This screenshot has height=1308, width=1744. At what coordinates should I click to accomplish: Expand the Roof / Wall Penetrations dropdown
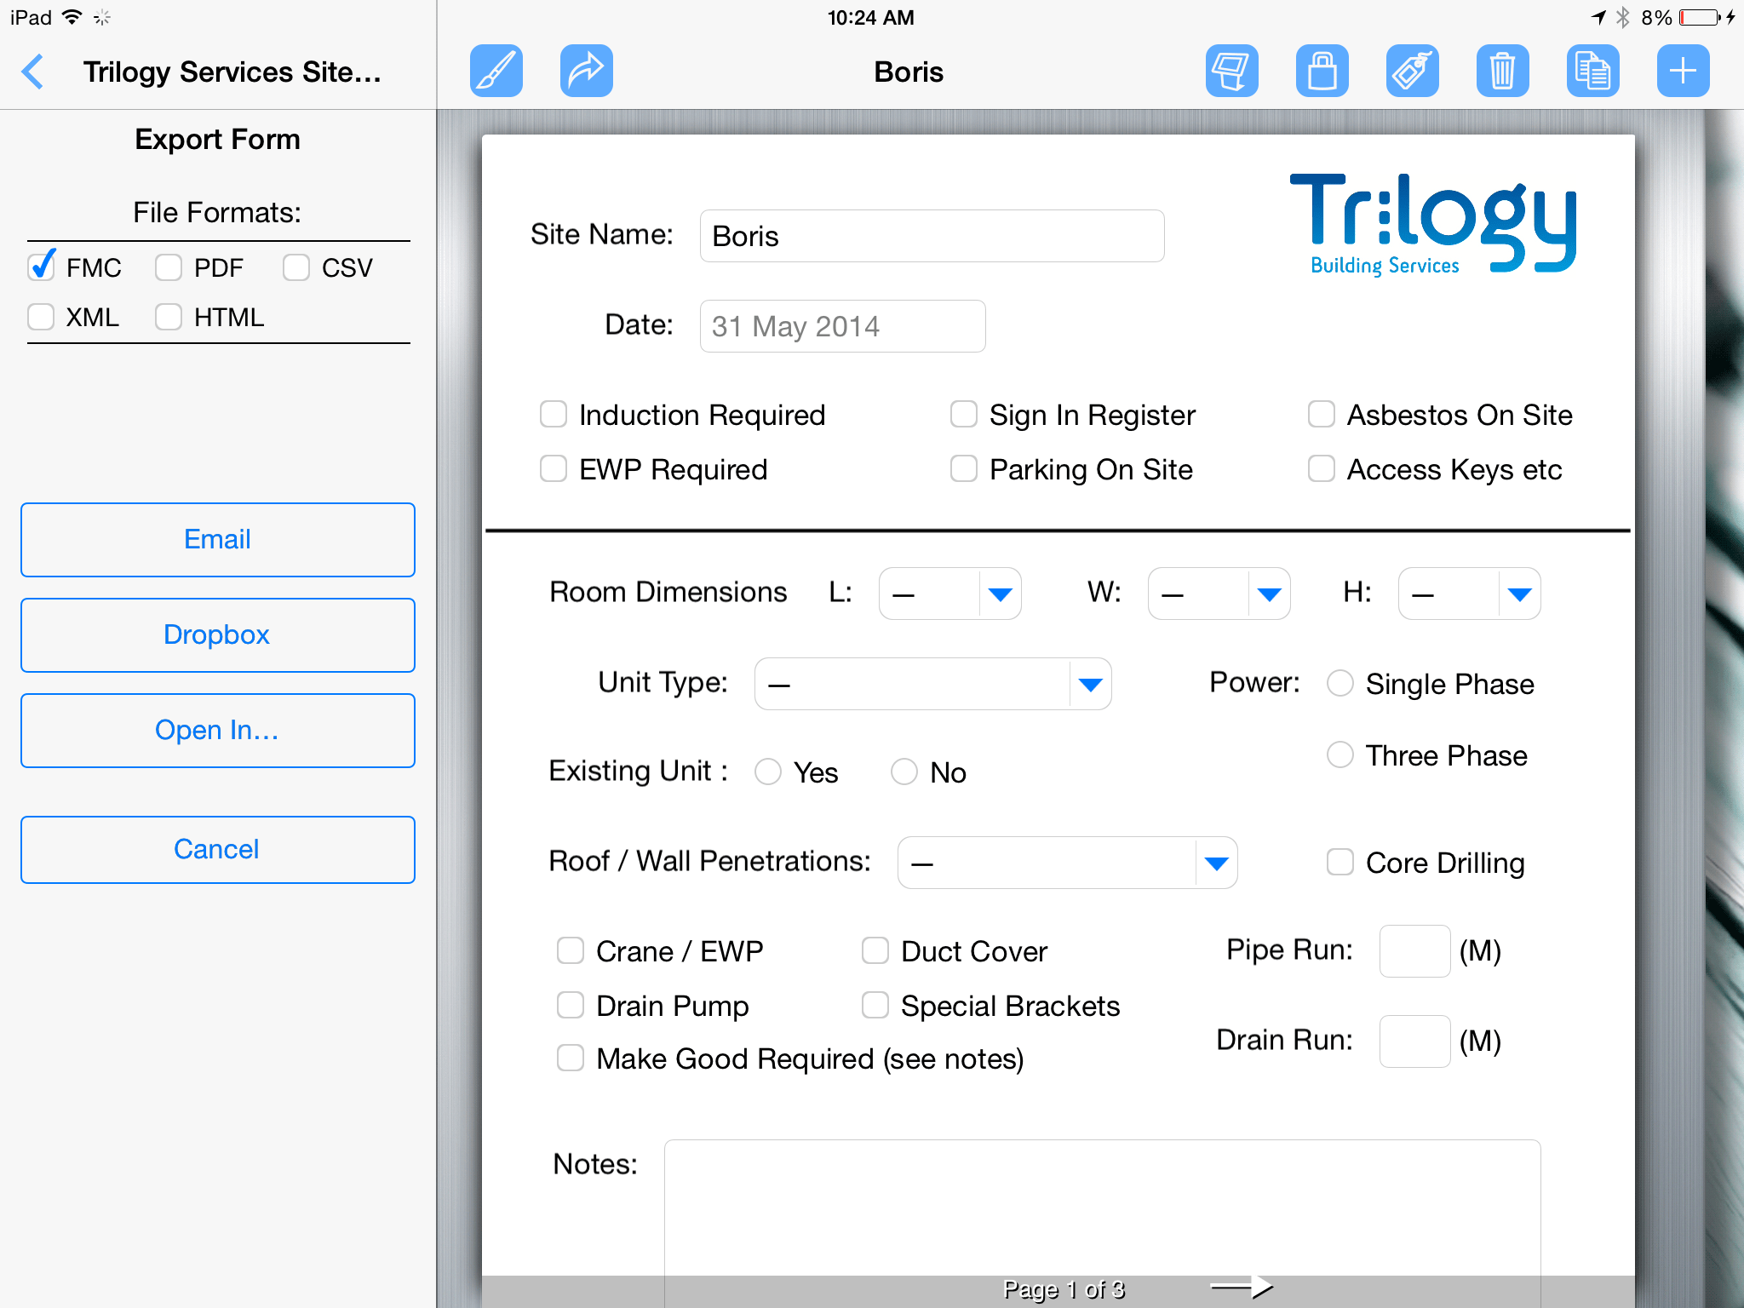pyautogui.click(x=1216, y=863)
